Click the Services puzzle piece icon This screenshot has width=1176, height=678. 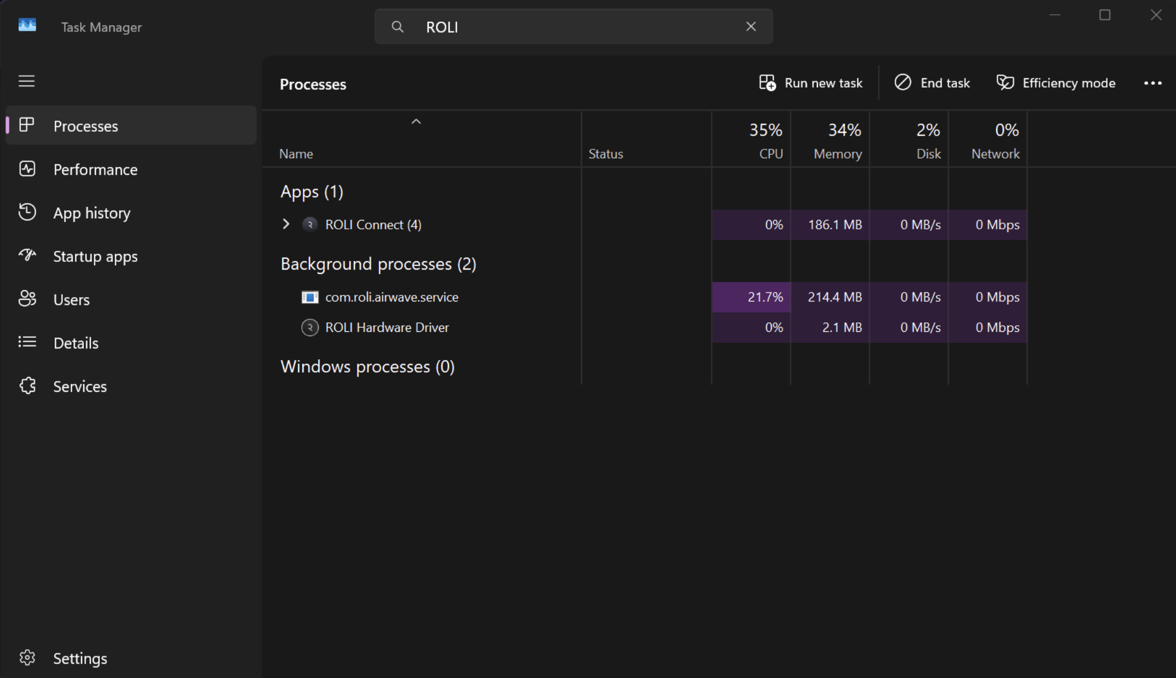pyautogui.click(x=27, y=386)
